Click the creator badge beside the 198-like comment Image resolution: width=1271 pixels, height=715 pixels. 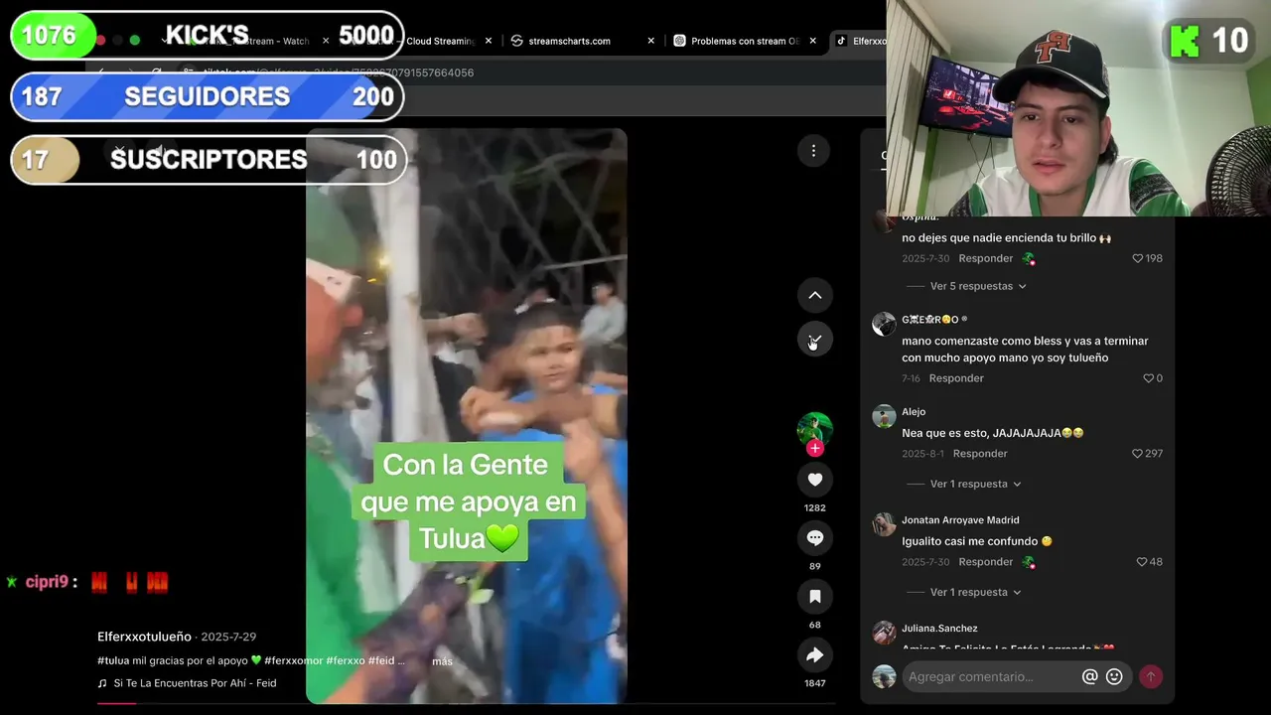[1029, 258]
